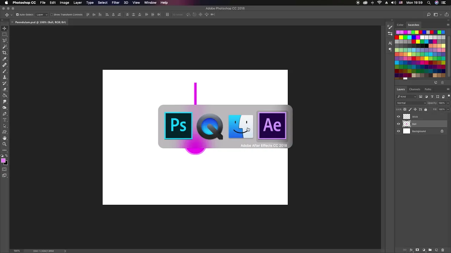Toggle Quick Mask mode
Viewport: 451px width, 253px height.
[x=5, y=169]
